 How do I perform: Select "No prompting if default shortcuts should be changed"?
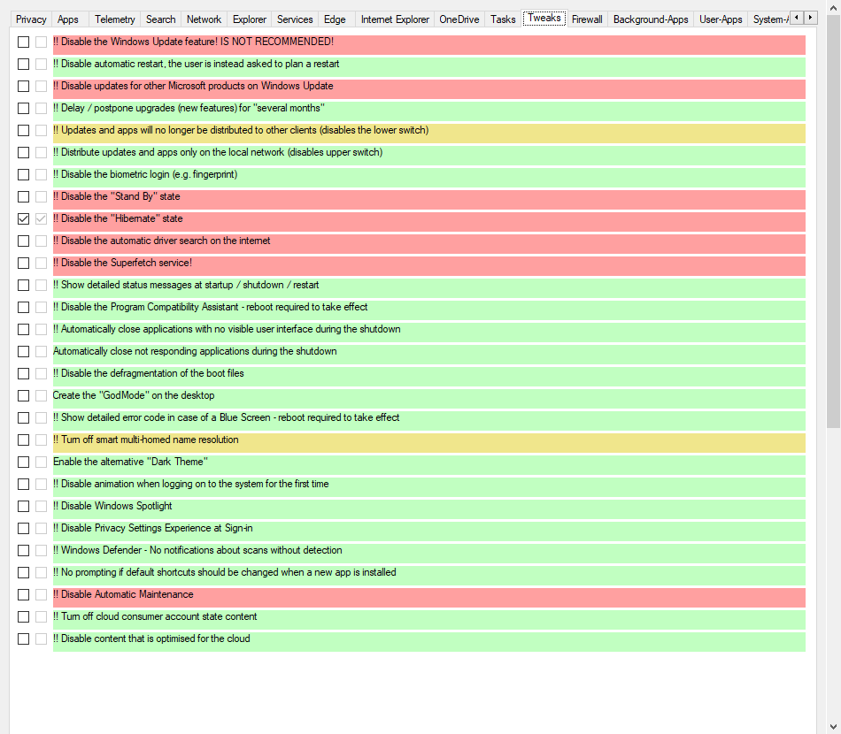(429, 576)
